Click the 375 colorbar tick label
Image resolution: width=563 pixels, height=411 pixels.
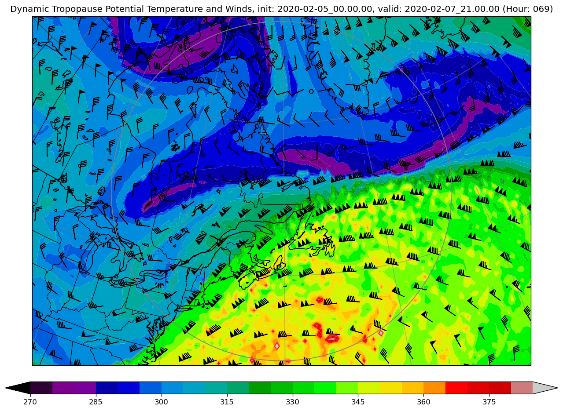[x=489, y=402]
